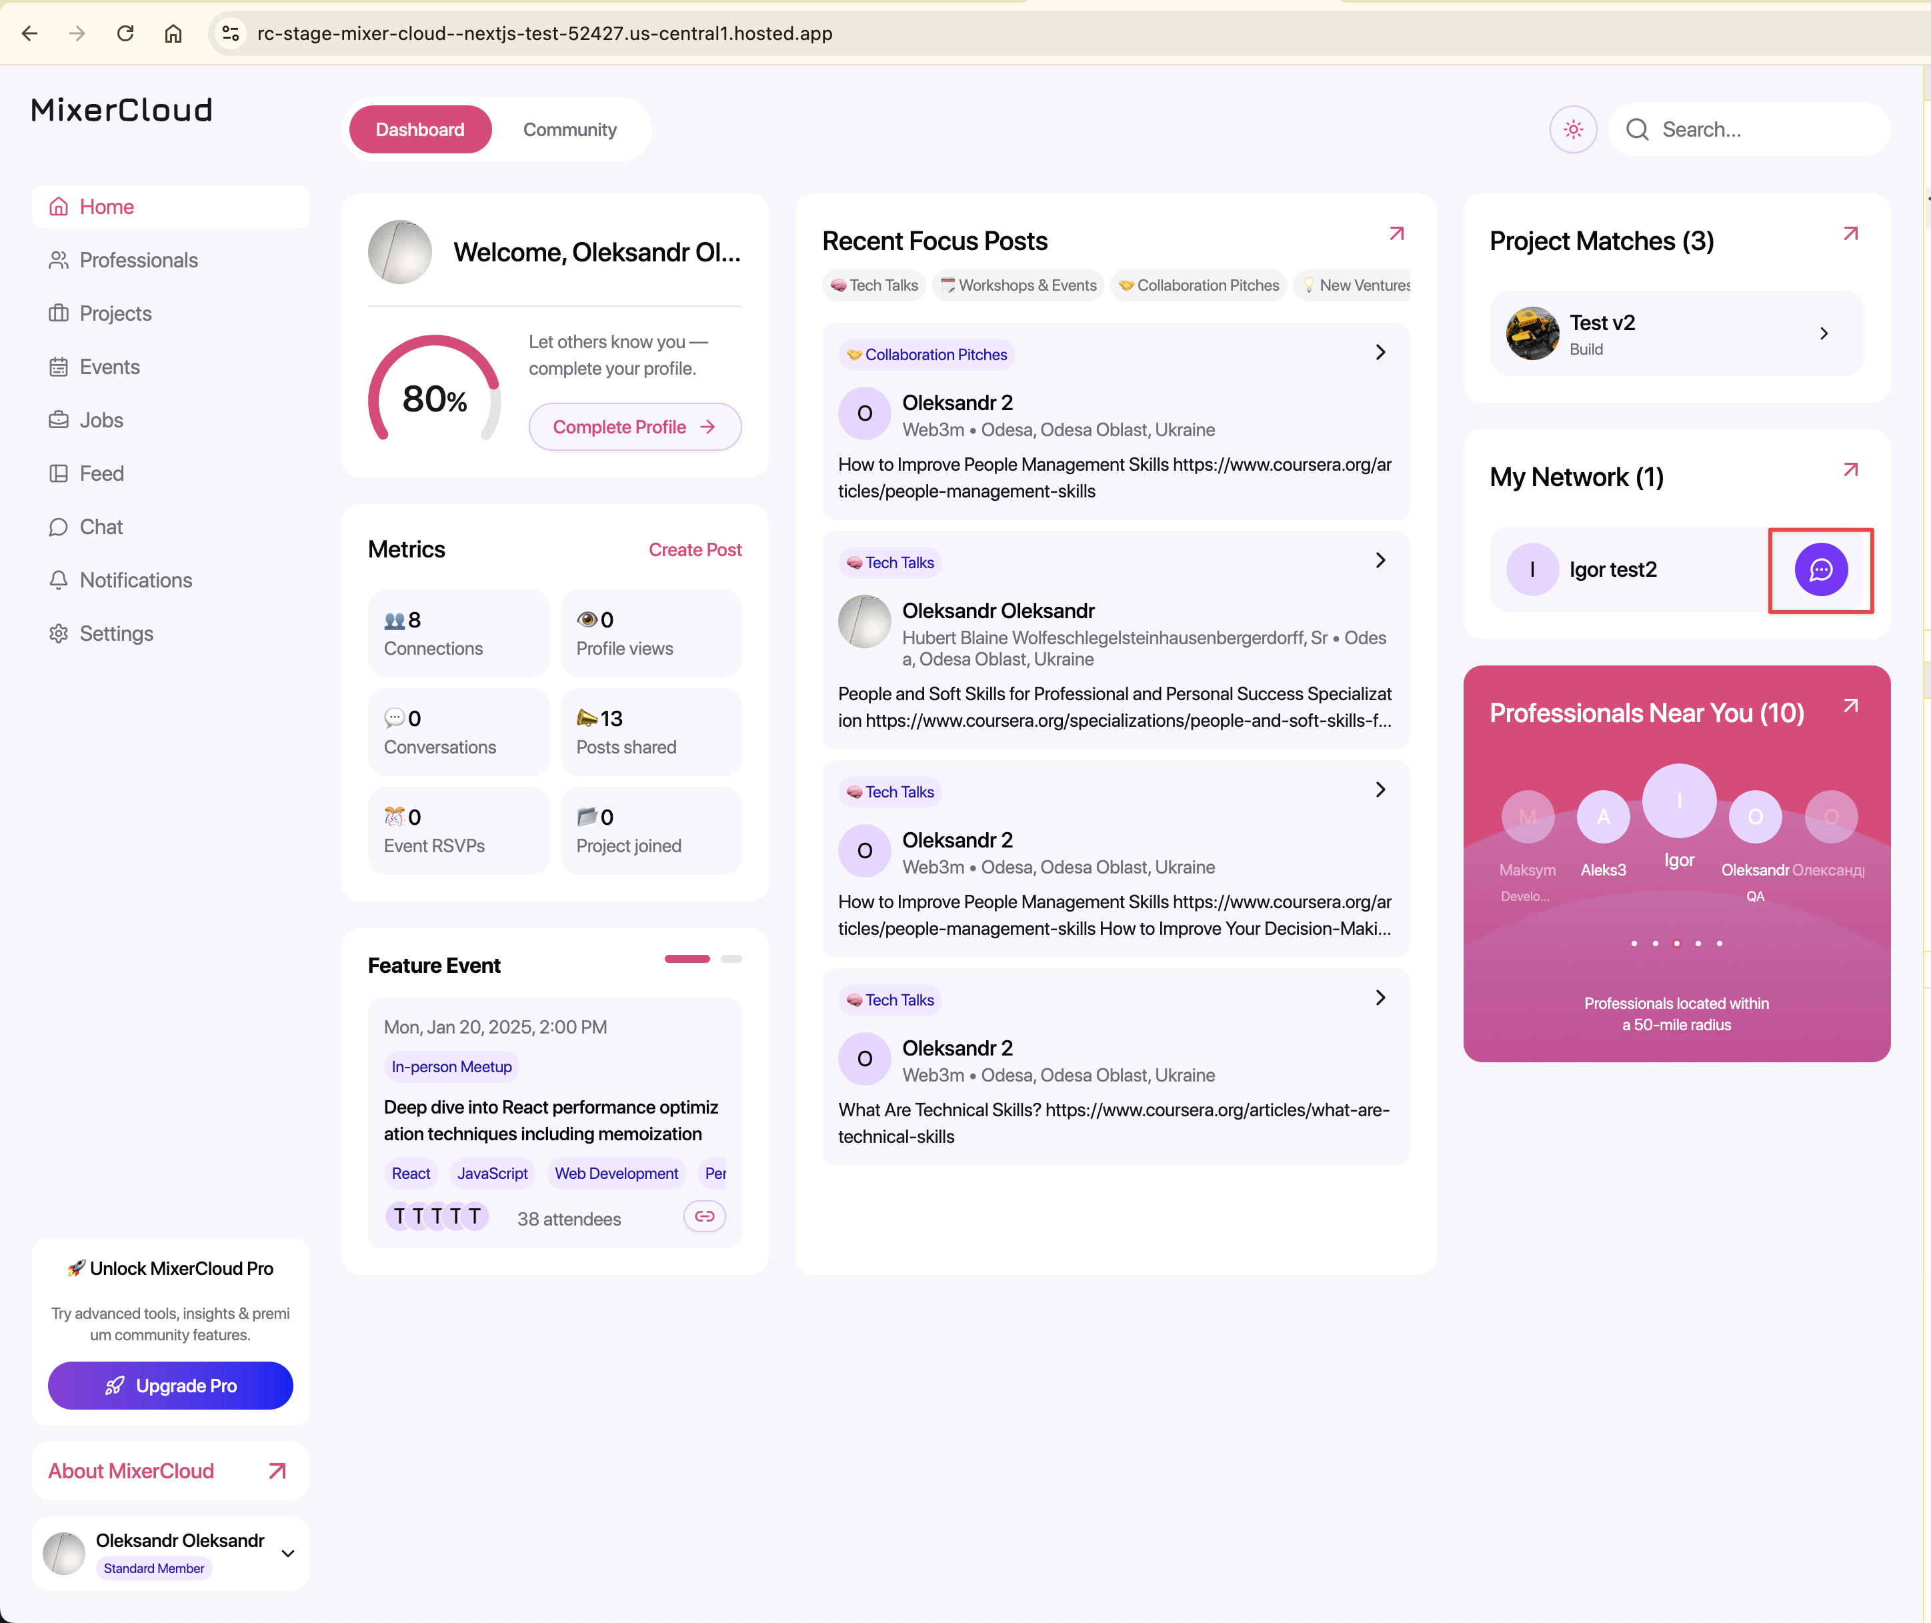Viewport: 1931px width, 1623px height.
Task: Filter posts by Tech Talks chip
Action: tap(874, 285)
